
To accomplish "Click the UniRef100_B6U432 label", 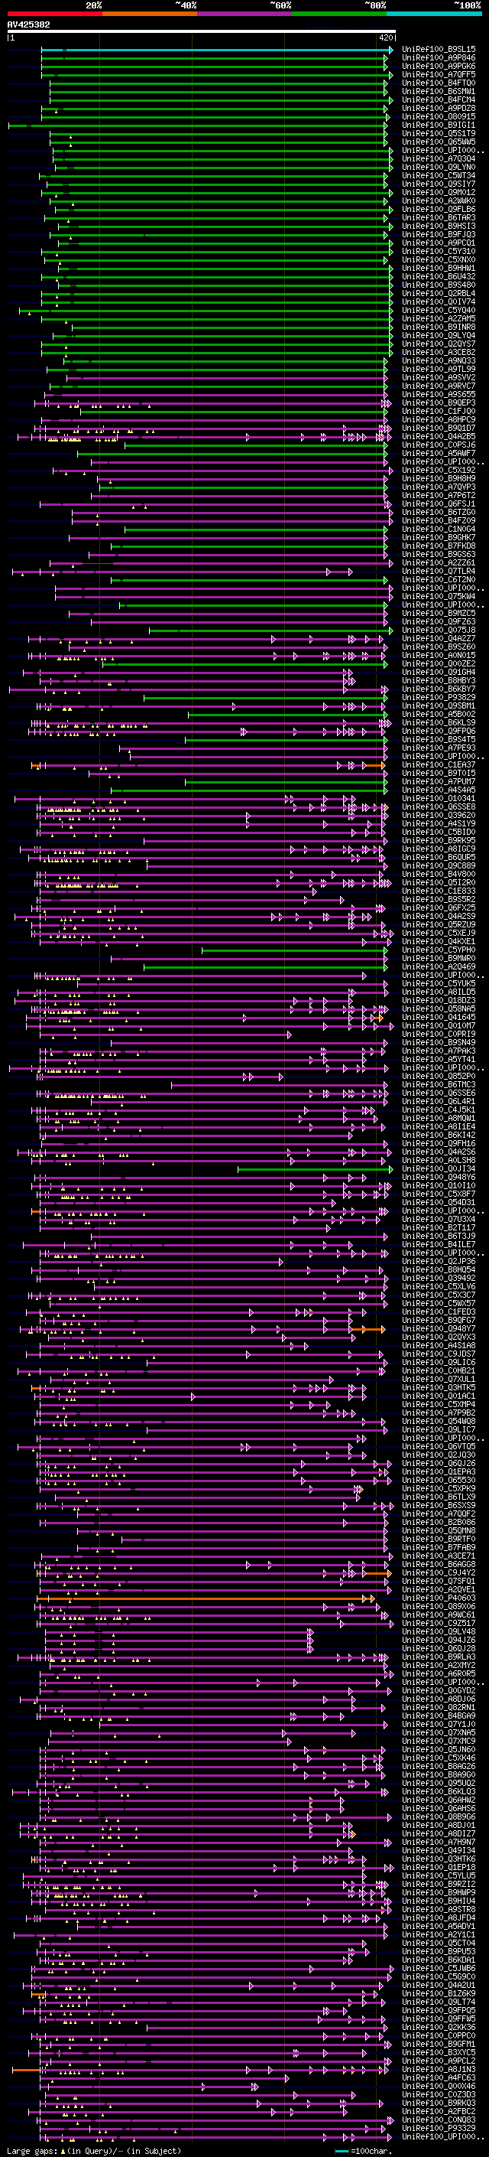I will pos(439,276).
